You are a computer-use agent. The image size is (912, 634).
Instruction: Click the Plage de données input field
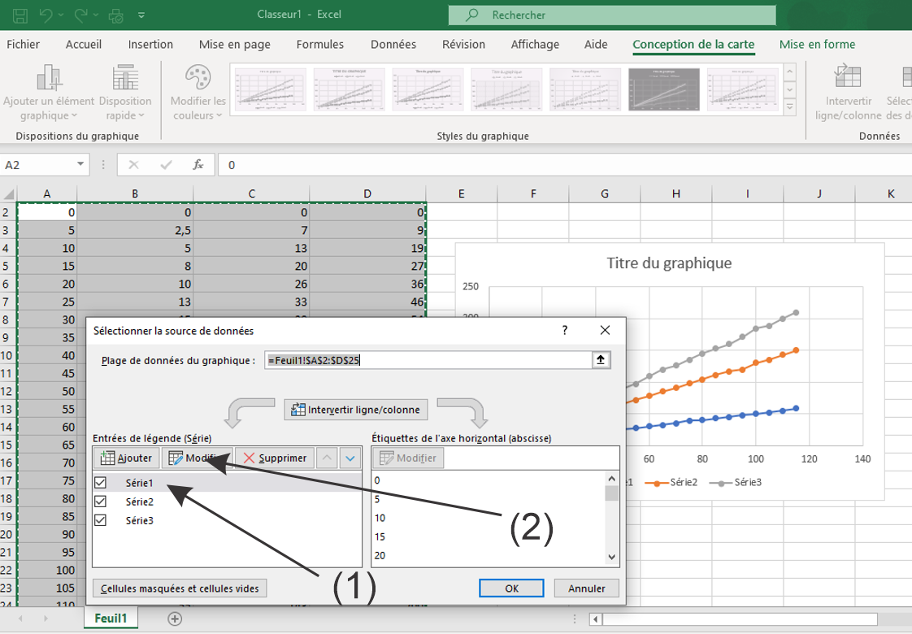click(428, 360)
